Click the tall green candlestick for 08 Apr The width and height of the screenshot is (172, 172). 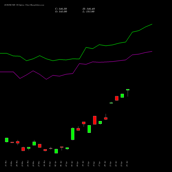click(73, 134)
